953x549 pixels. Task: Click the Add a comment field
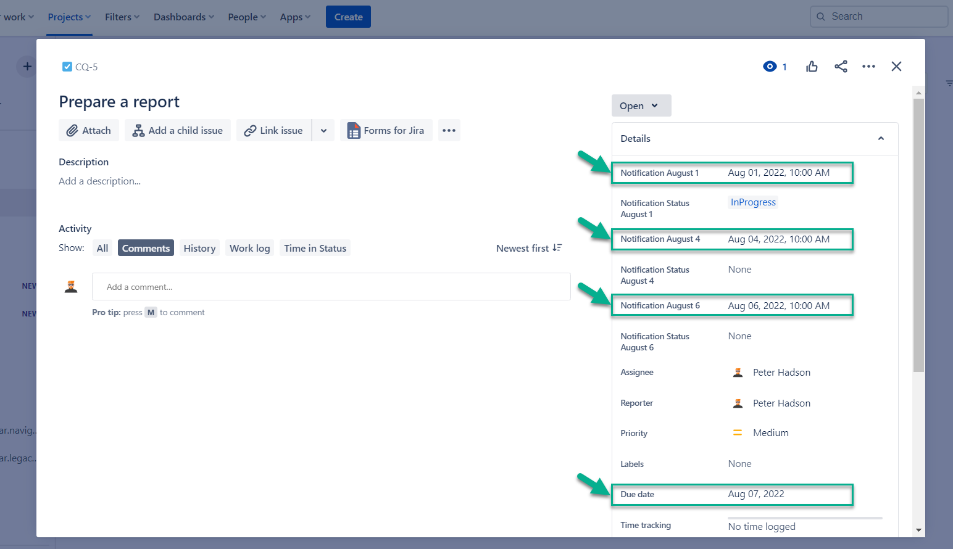(x=331, y=286)
